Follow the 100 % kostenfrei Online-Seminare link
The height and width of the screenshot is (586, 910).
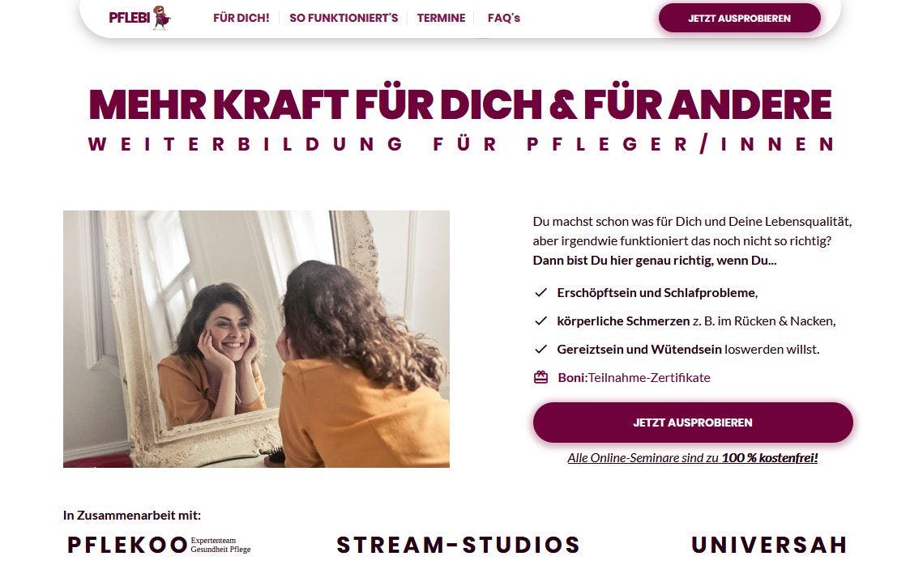coord(692,458)
